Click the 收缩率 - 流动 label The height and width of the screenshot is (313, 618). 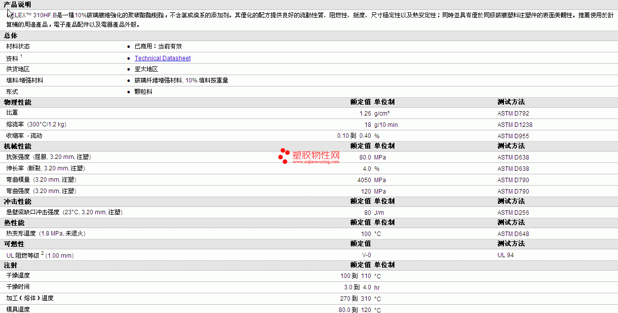pos(24,136)
